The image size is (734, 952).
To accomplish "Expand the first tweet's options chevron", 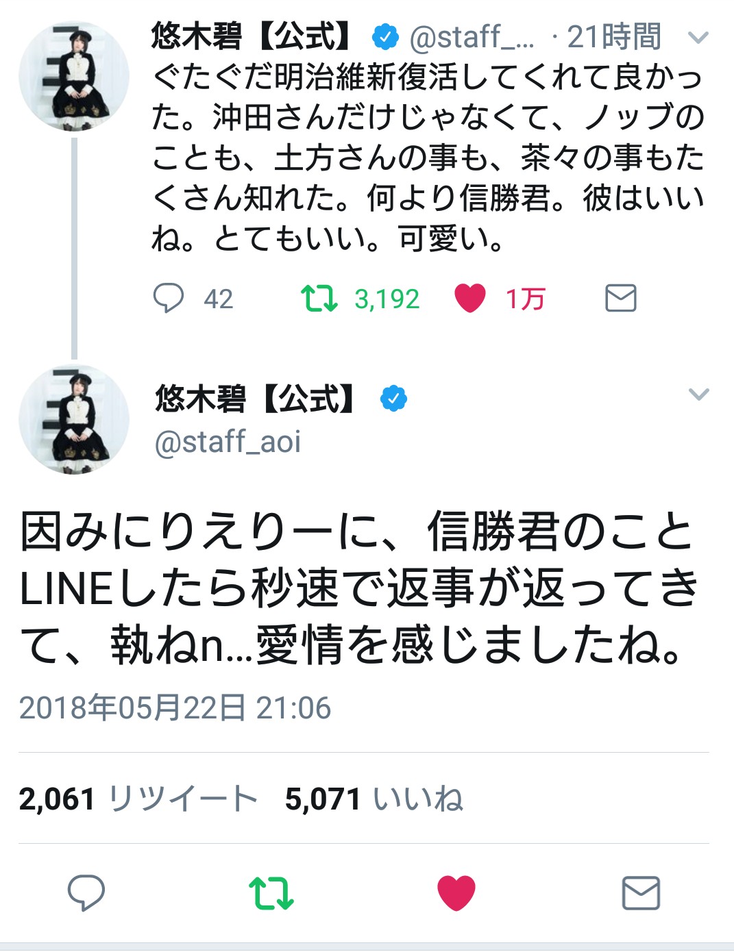I will tap(698, 38).
